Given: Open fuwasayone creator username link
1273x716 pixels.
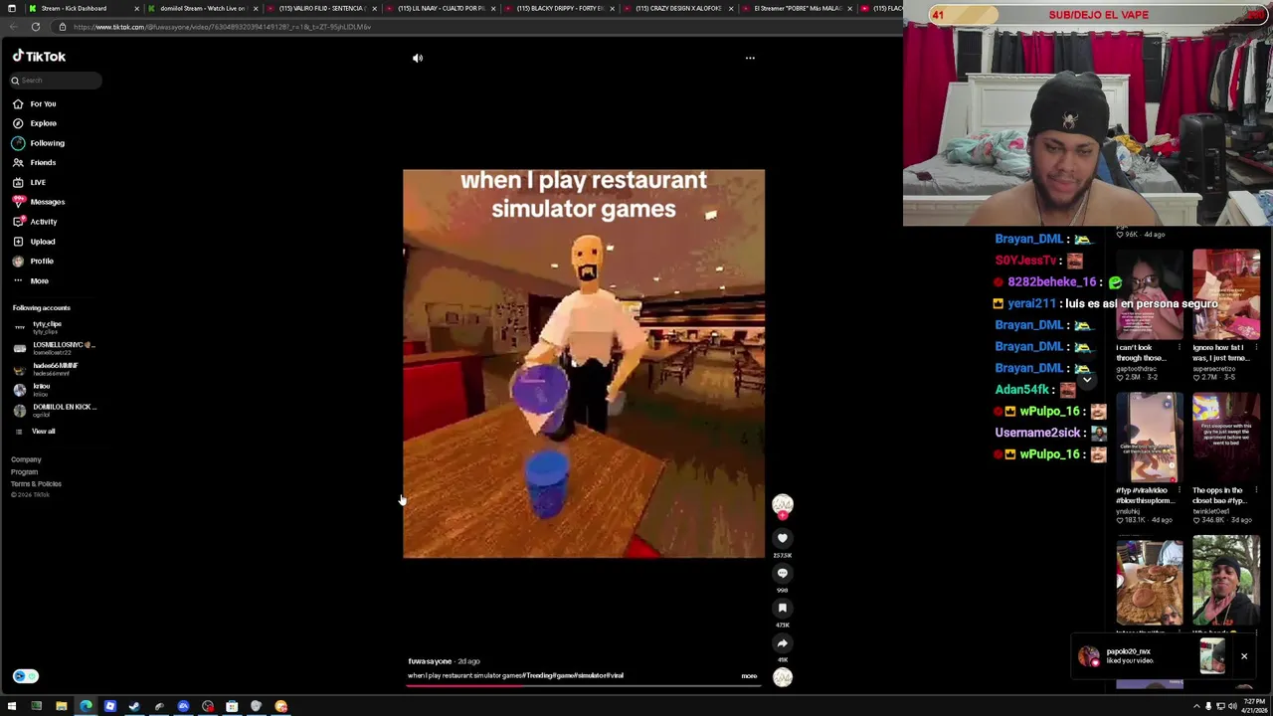Looking at the screenshot, I should click(x=430, y=661).
